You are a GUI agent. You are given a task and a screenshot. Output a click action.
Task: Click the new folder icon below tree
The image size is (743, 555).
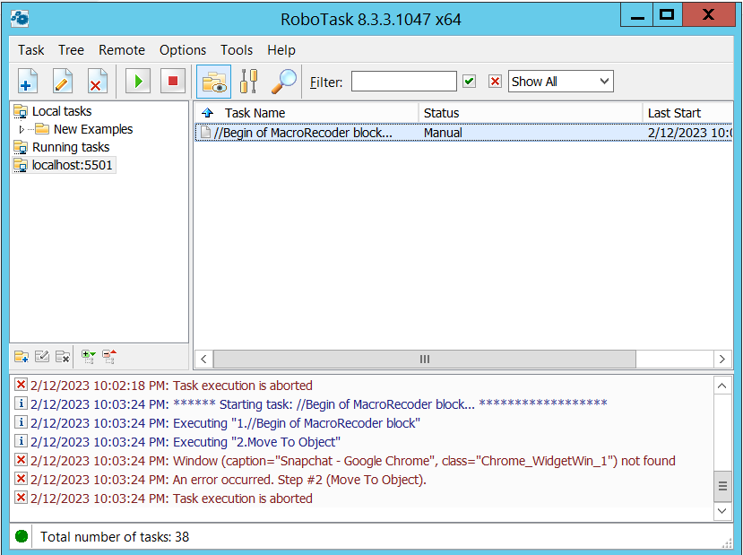tap(22, 357)
